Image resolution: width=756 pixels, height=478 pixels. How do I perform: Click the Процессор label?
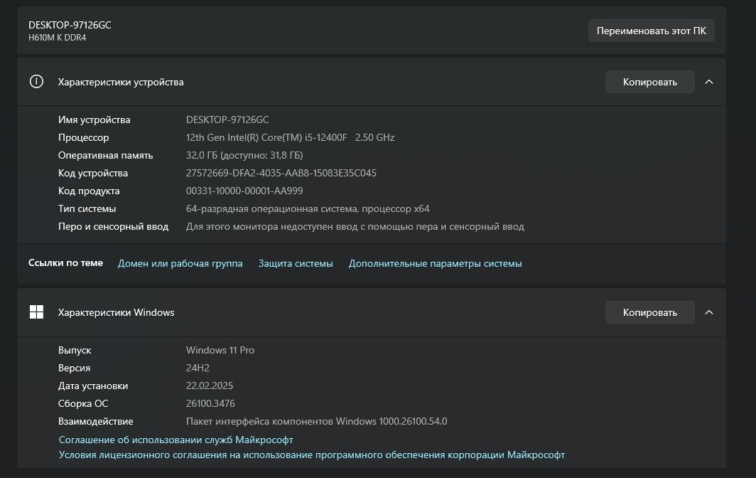click(x=83, y=137)
